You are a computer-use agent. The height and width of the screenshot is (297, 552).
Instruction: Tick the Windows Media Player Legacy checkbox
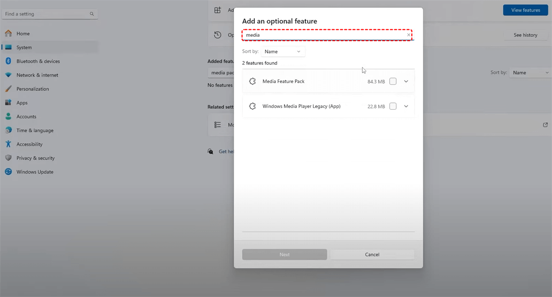pyautogui.click(x=393, y=106)
